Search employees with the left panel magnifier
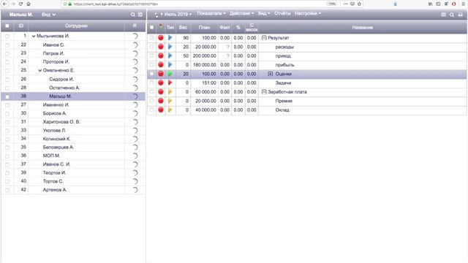The width and height of the screenshot is (468, 263). (133, 15)
